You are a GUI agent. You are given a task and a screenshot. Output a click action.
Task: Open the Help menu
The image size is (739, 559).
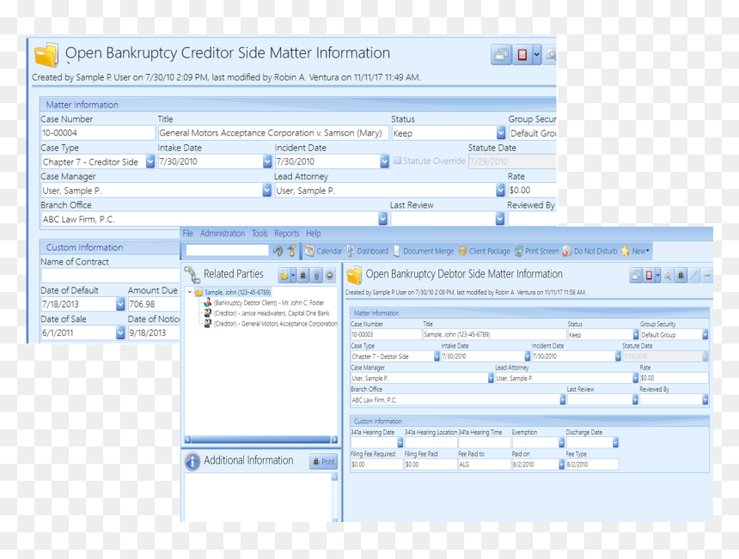tap(313, 233)
